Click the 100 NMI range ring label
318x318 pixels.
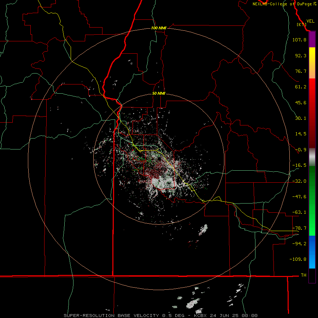point(159,28)
